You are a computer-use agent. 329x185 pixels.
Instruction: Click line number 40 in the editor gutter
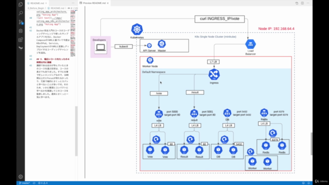(31, 18)
